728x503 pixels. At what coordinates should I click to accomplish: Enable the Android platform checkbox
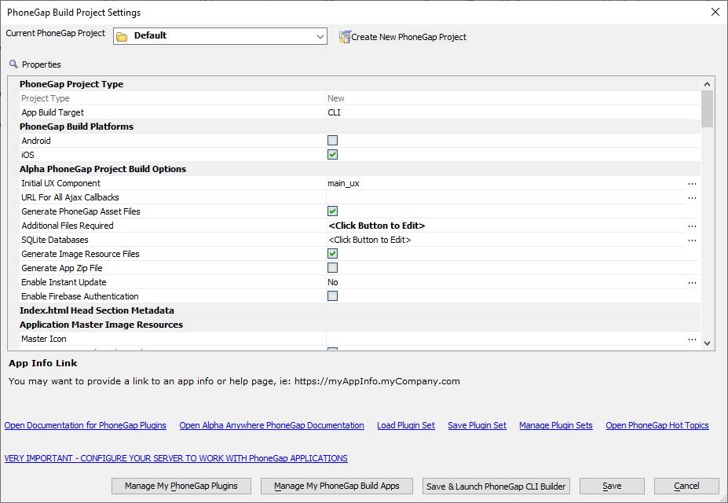click(332, 140)
